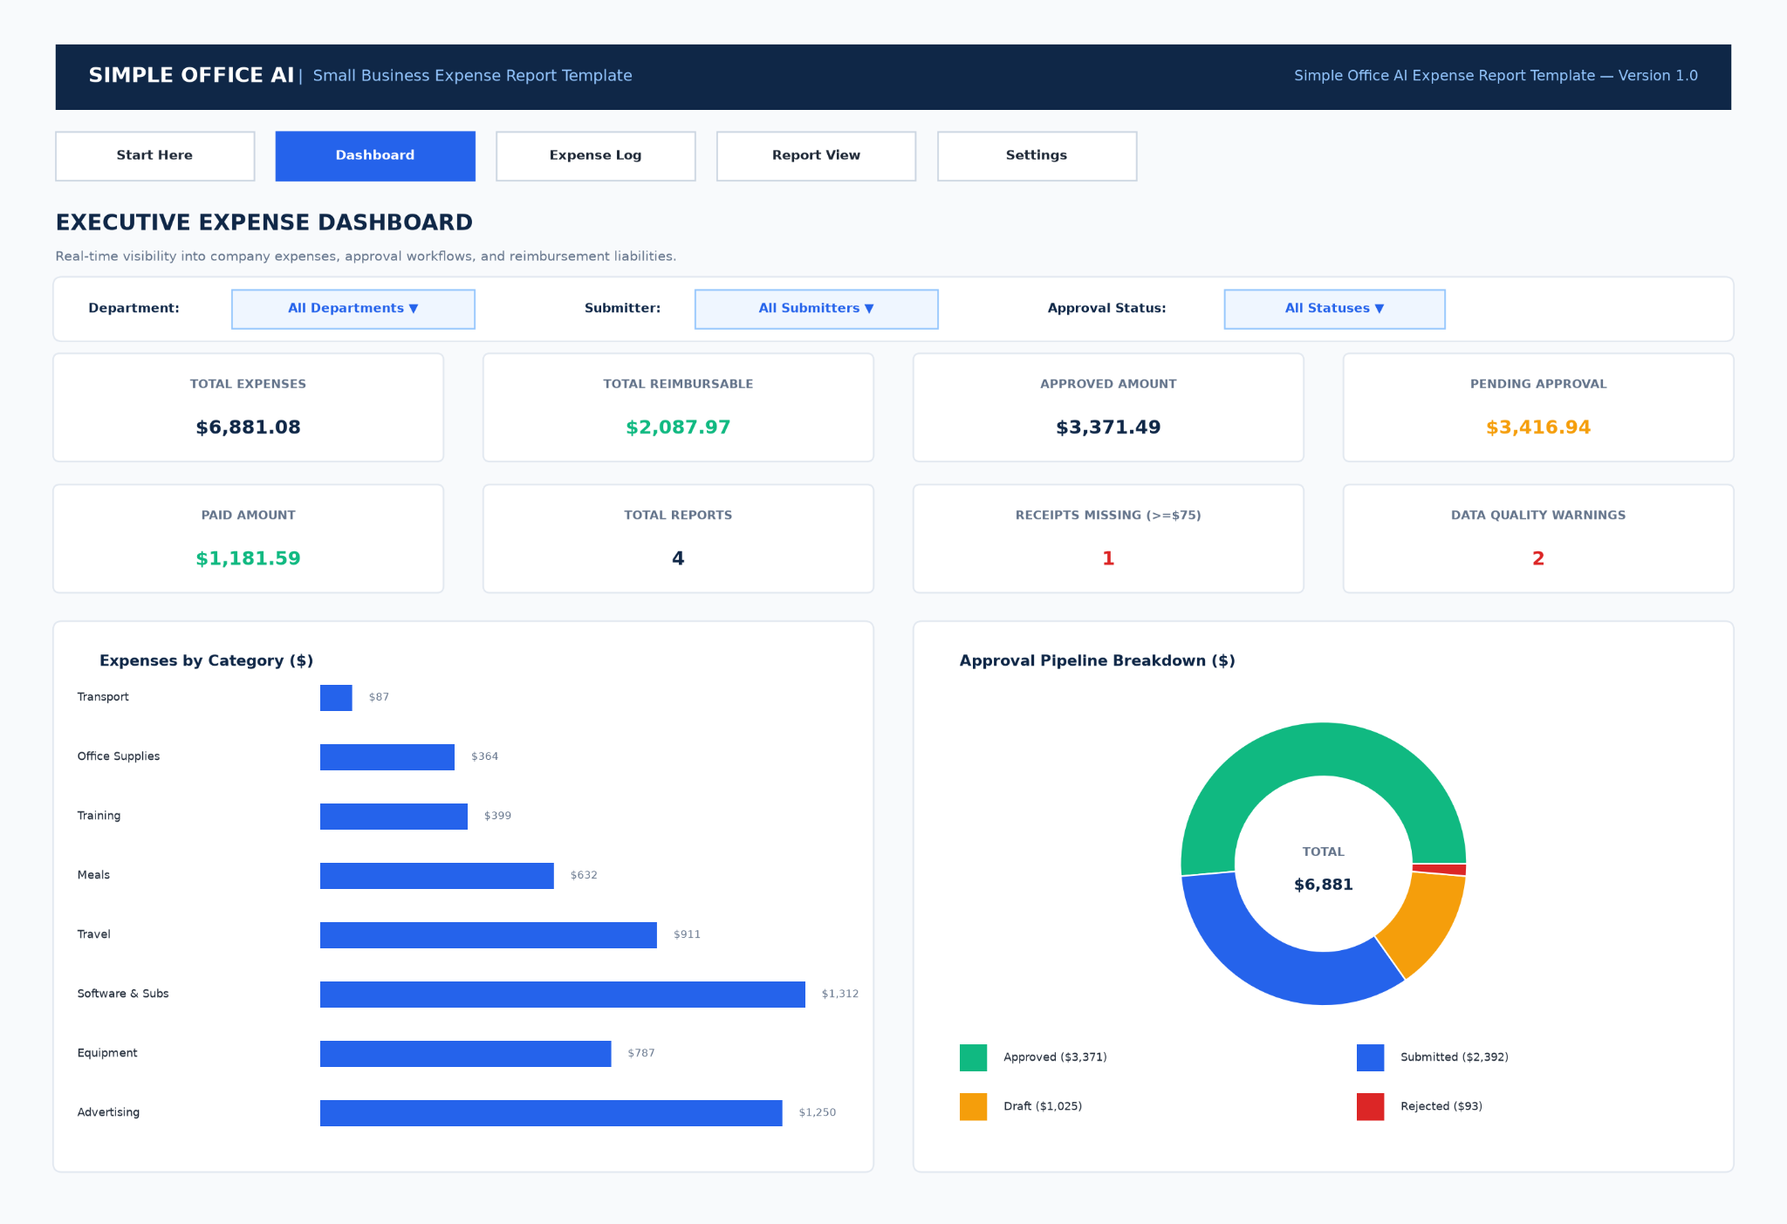Expand the All Statuses dropdown
Image resolution: width=1787 pixels, height=1224 pixels.
click(1334, 309)
